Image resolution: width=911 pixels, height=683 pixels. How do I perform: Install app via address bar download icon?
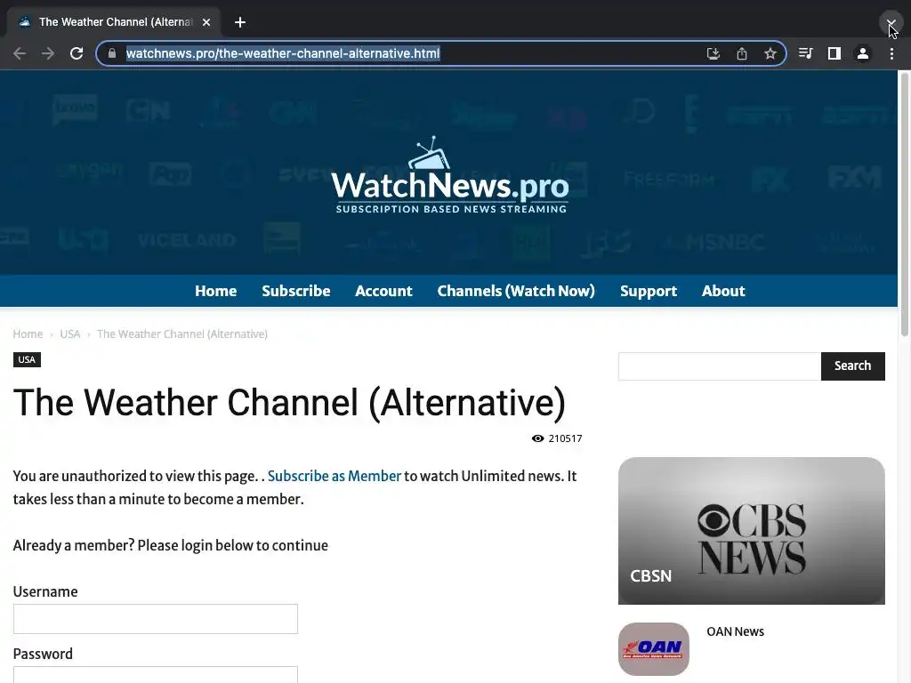coord(713,54)
